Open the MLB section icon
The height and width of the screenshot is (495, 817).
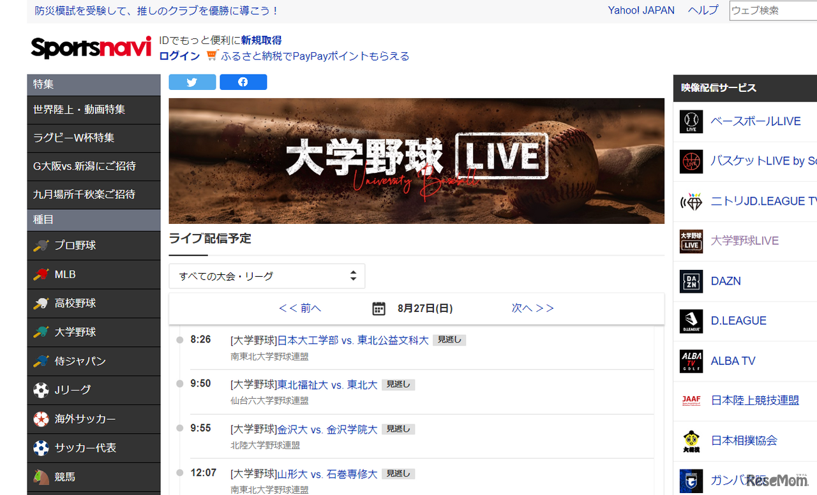[41, 274]
